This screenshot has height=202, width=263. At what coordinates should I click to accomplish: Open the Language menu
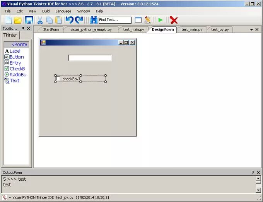[63, 11]
